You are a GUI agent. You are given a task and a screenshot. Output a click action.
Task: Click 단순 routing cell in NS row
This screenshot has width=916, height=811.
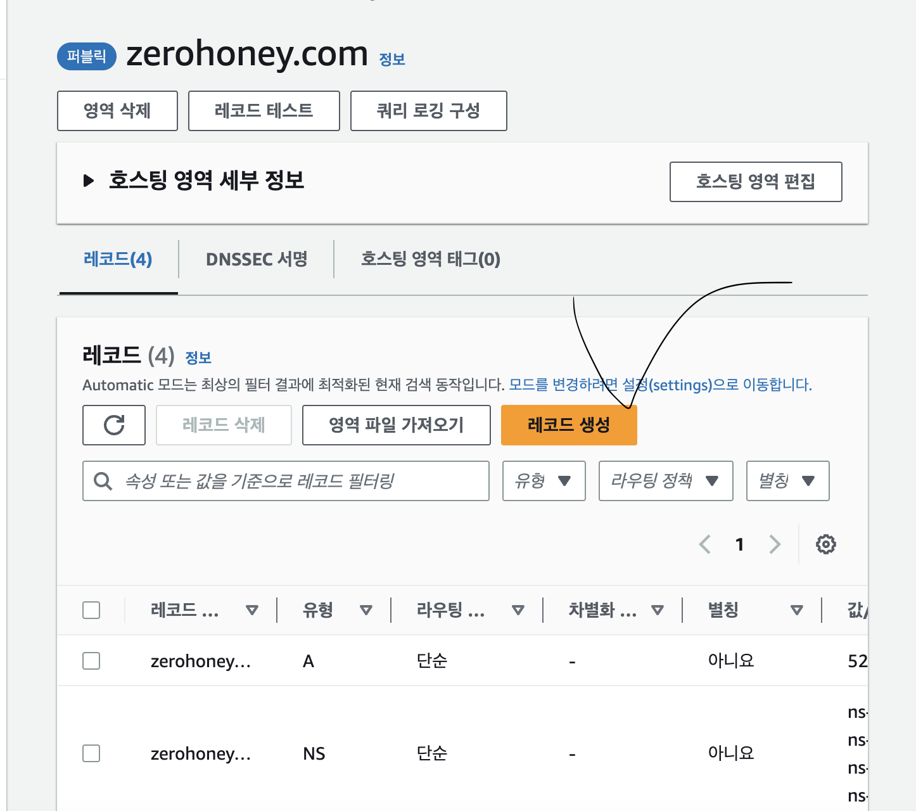[x=432, y=753]
